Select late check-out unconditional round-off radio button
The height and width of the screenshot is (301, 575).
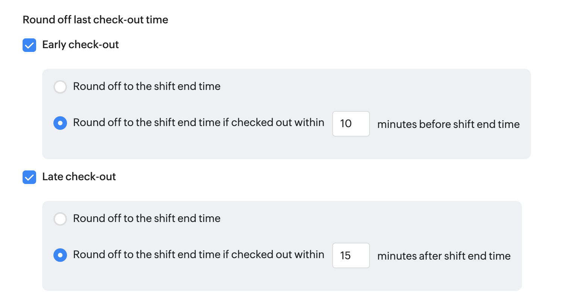coord(60,219)
